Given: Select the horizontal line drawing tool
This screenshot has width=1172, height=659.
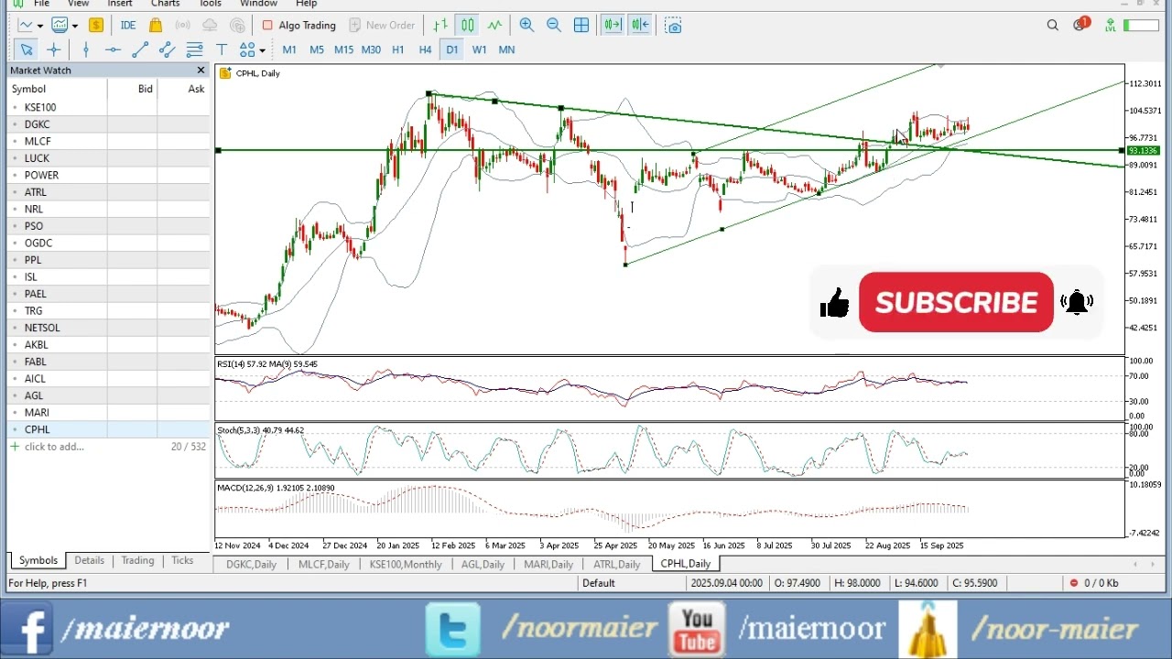Looking at the screenshot, I should [113, 50].
